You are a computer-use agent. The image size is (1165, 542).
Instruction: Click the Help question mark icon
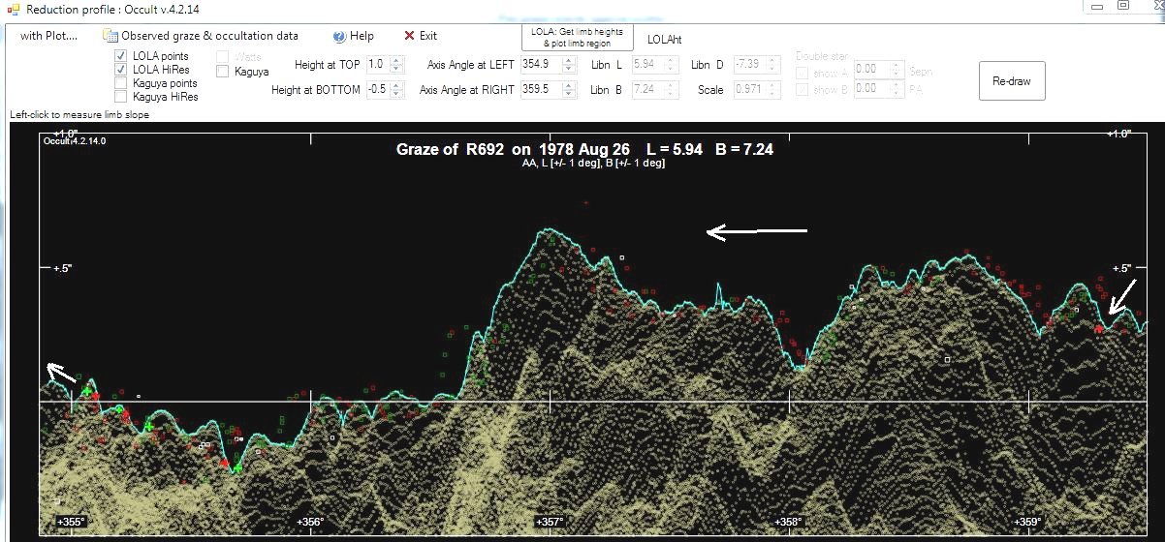[339, 36]
